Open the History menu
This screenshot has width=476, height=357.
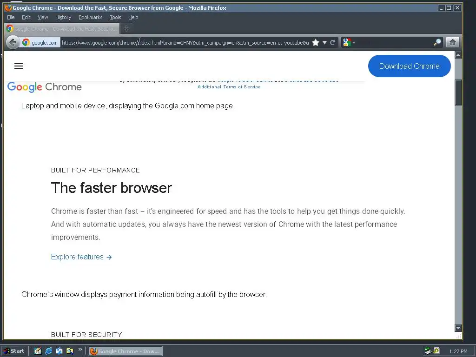pyautogui.click(x=63, y=17)
